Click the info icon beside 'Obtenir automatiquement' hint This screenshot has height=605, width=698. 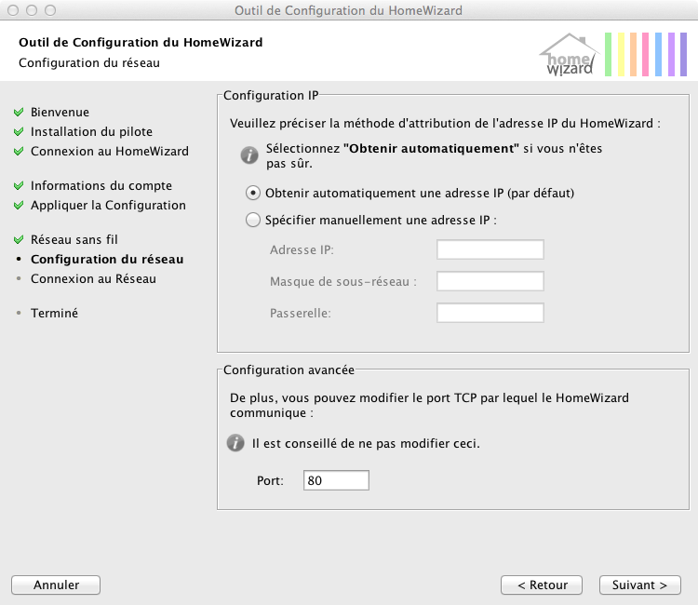248,155
